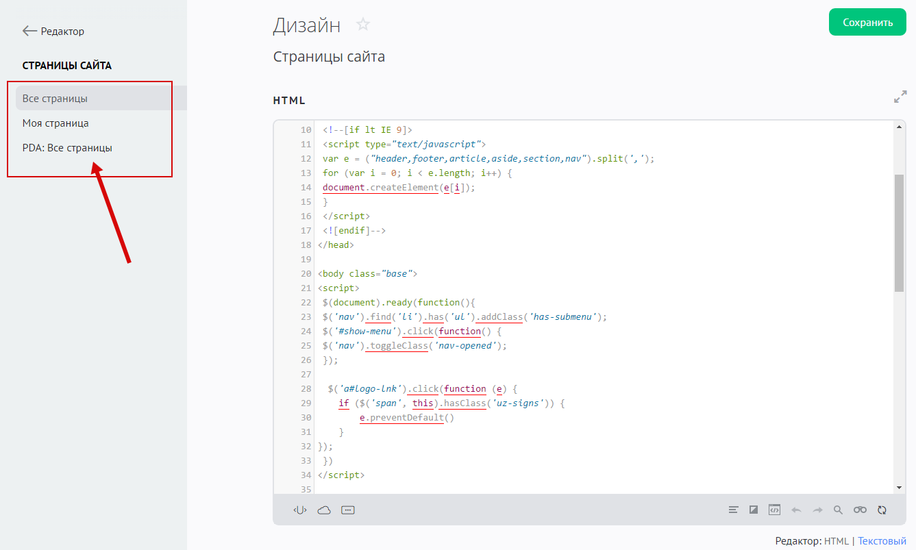This screenshot has width=916, height=550.
Task: Click the cloud icon in editor toolbar
Action: pos(324,510)
